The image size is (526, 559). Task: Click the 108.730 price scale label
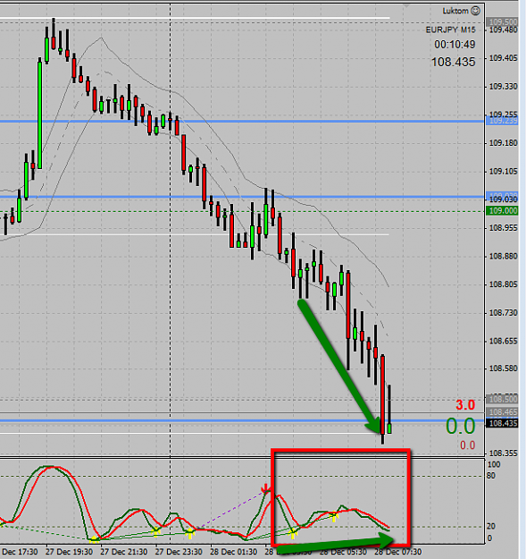[503, 313]
